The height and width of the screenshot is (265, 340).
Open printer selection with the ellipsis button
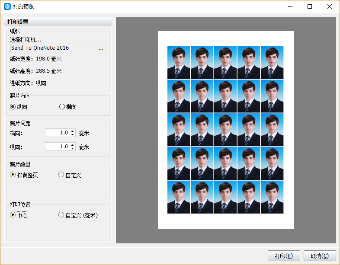pos(100,48)
